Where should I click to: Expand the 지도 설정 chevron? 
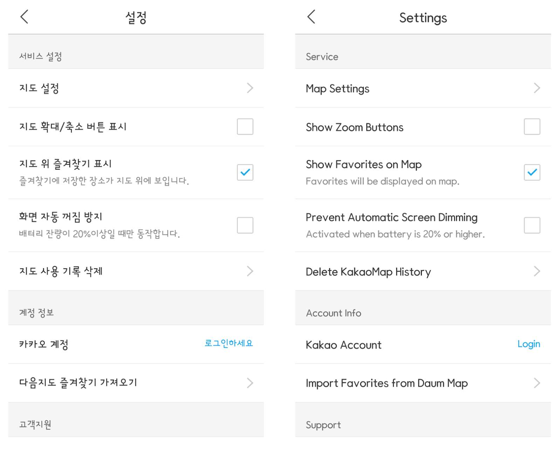(250, 88)
